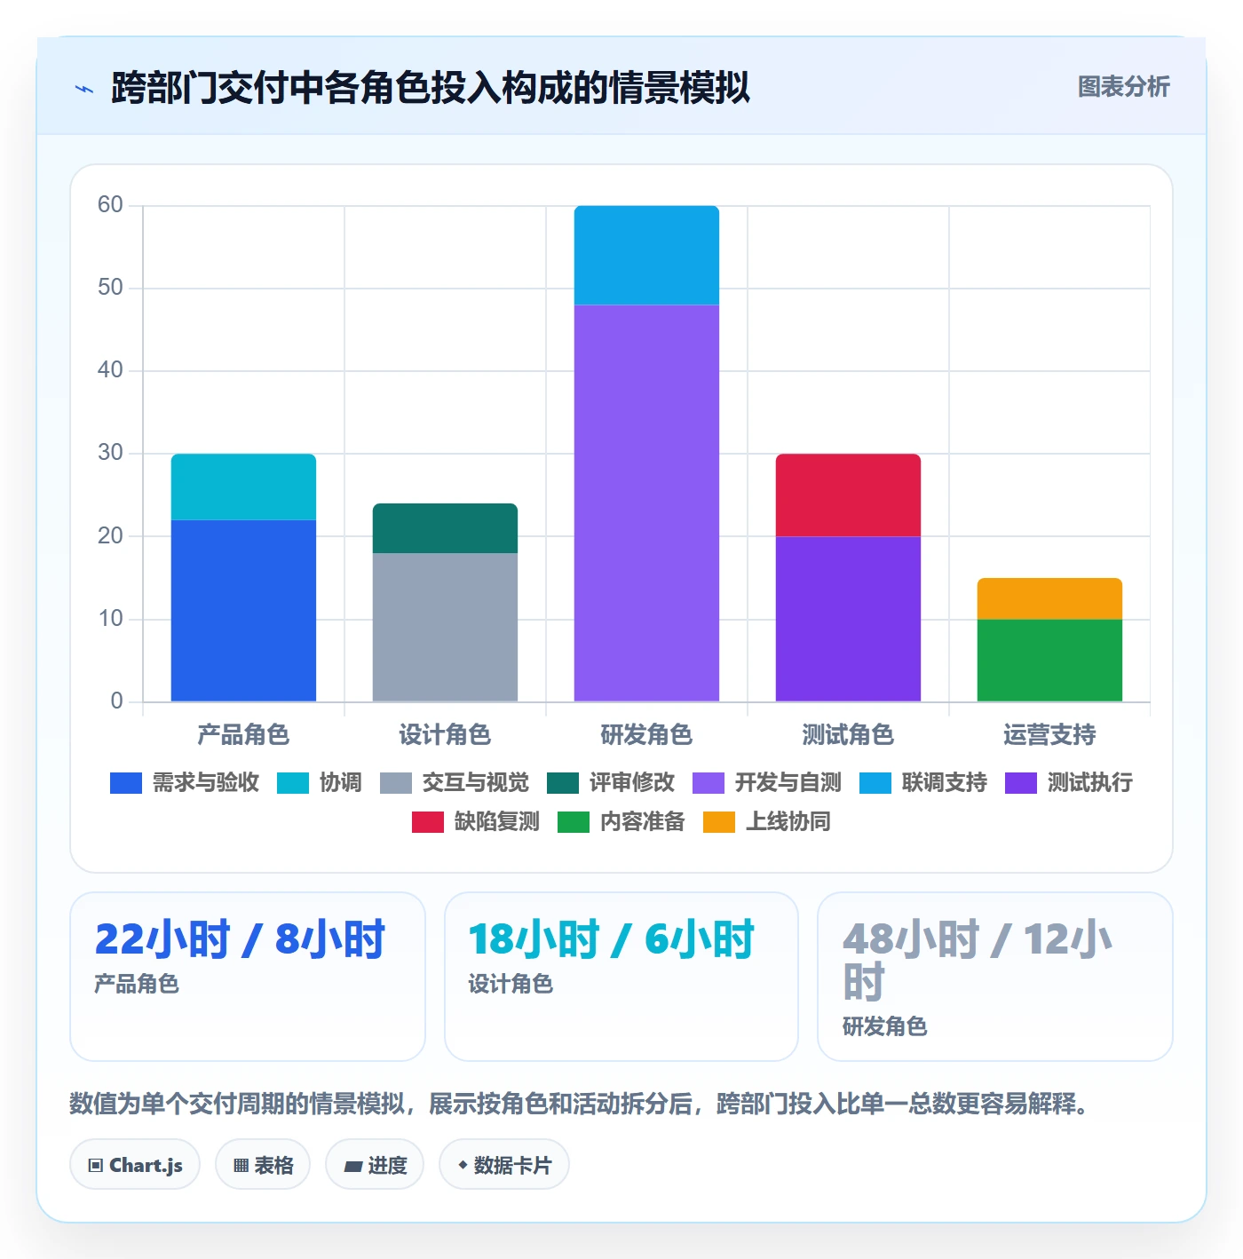Image resolution: width=1243 pixels, height=1259 pixels.
Task: Toggle 测试执行 legend entry
Action: coord(1069,783)
